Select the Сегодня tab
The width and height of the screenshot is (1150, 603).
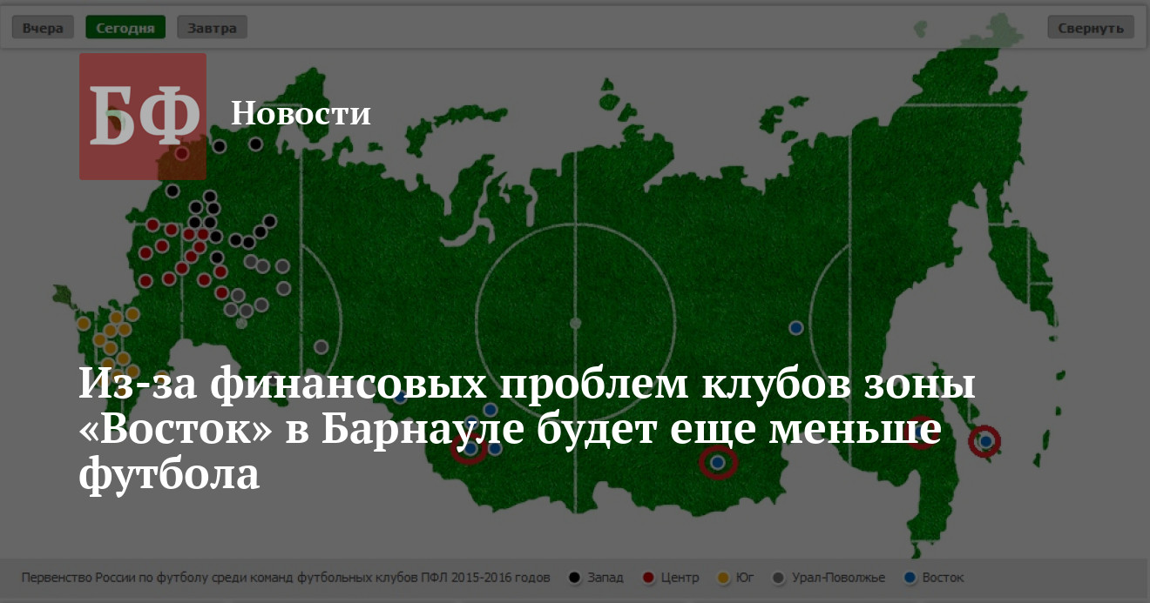pos(125,28)
